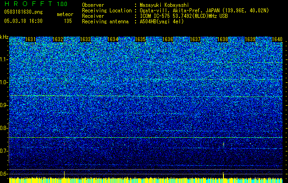Click the kHz axis unit label

4,37
